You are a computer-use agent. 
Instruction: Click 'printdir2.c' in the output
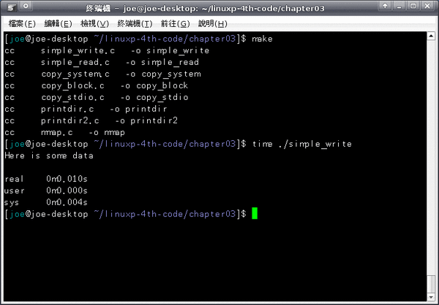pos(70,120)
